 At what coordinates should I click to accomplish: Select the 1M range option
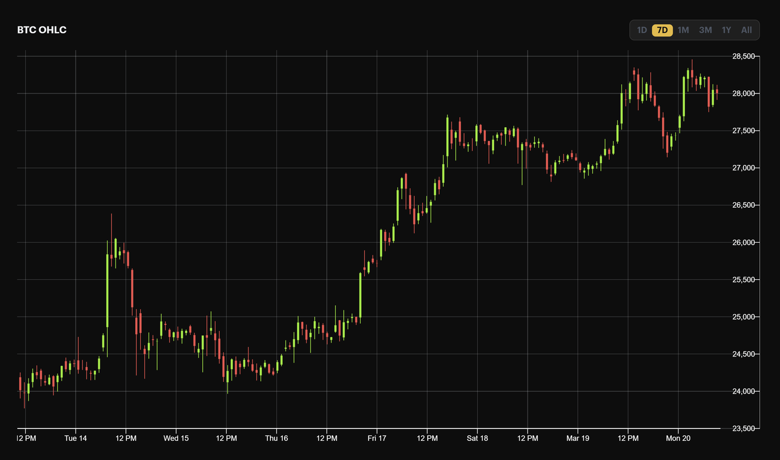[x=683, y=30]
